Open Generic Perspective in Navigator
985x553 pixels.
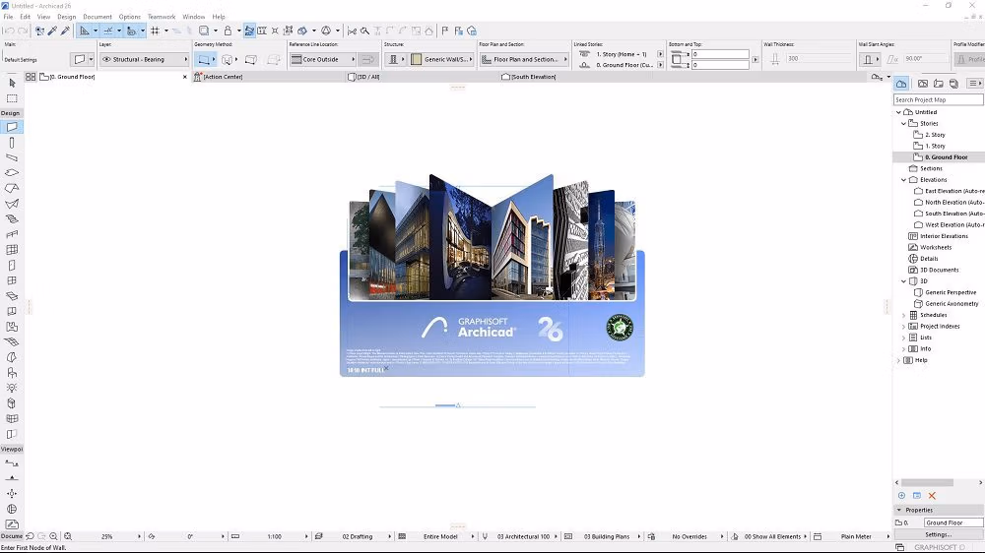pos(951,292)
